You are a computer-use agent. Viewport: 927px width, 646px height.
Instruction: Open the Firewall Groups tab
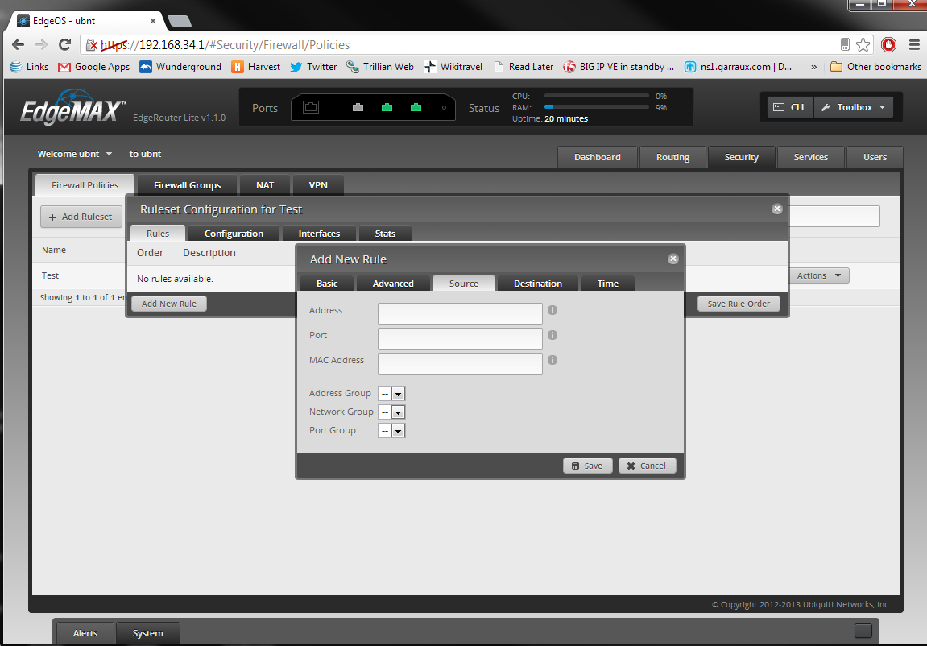click(x=187, y=185)
